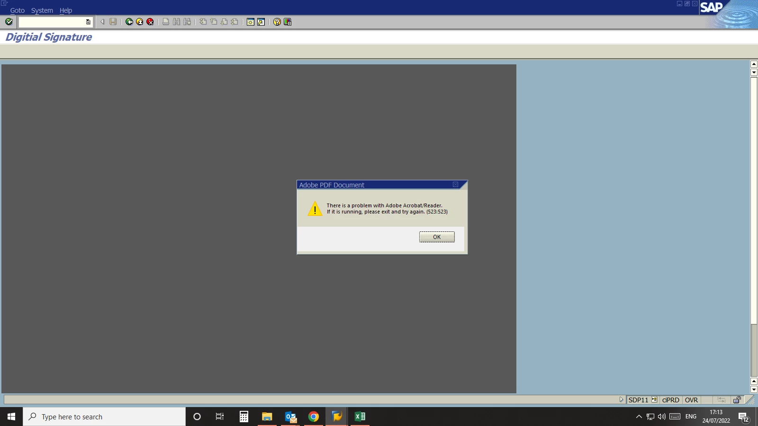The width and height of the screenshot is (758, 426).
Task: Click the Last Page icon
Action: pos(234,22)
